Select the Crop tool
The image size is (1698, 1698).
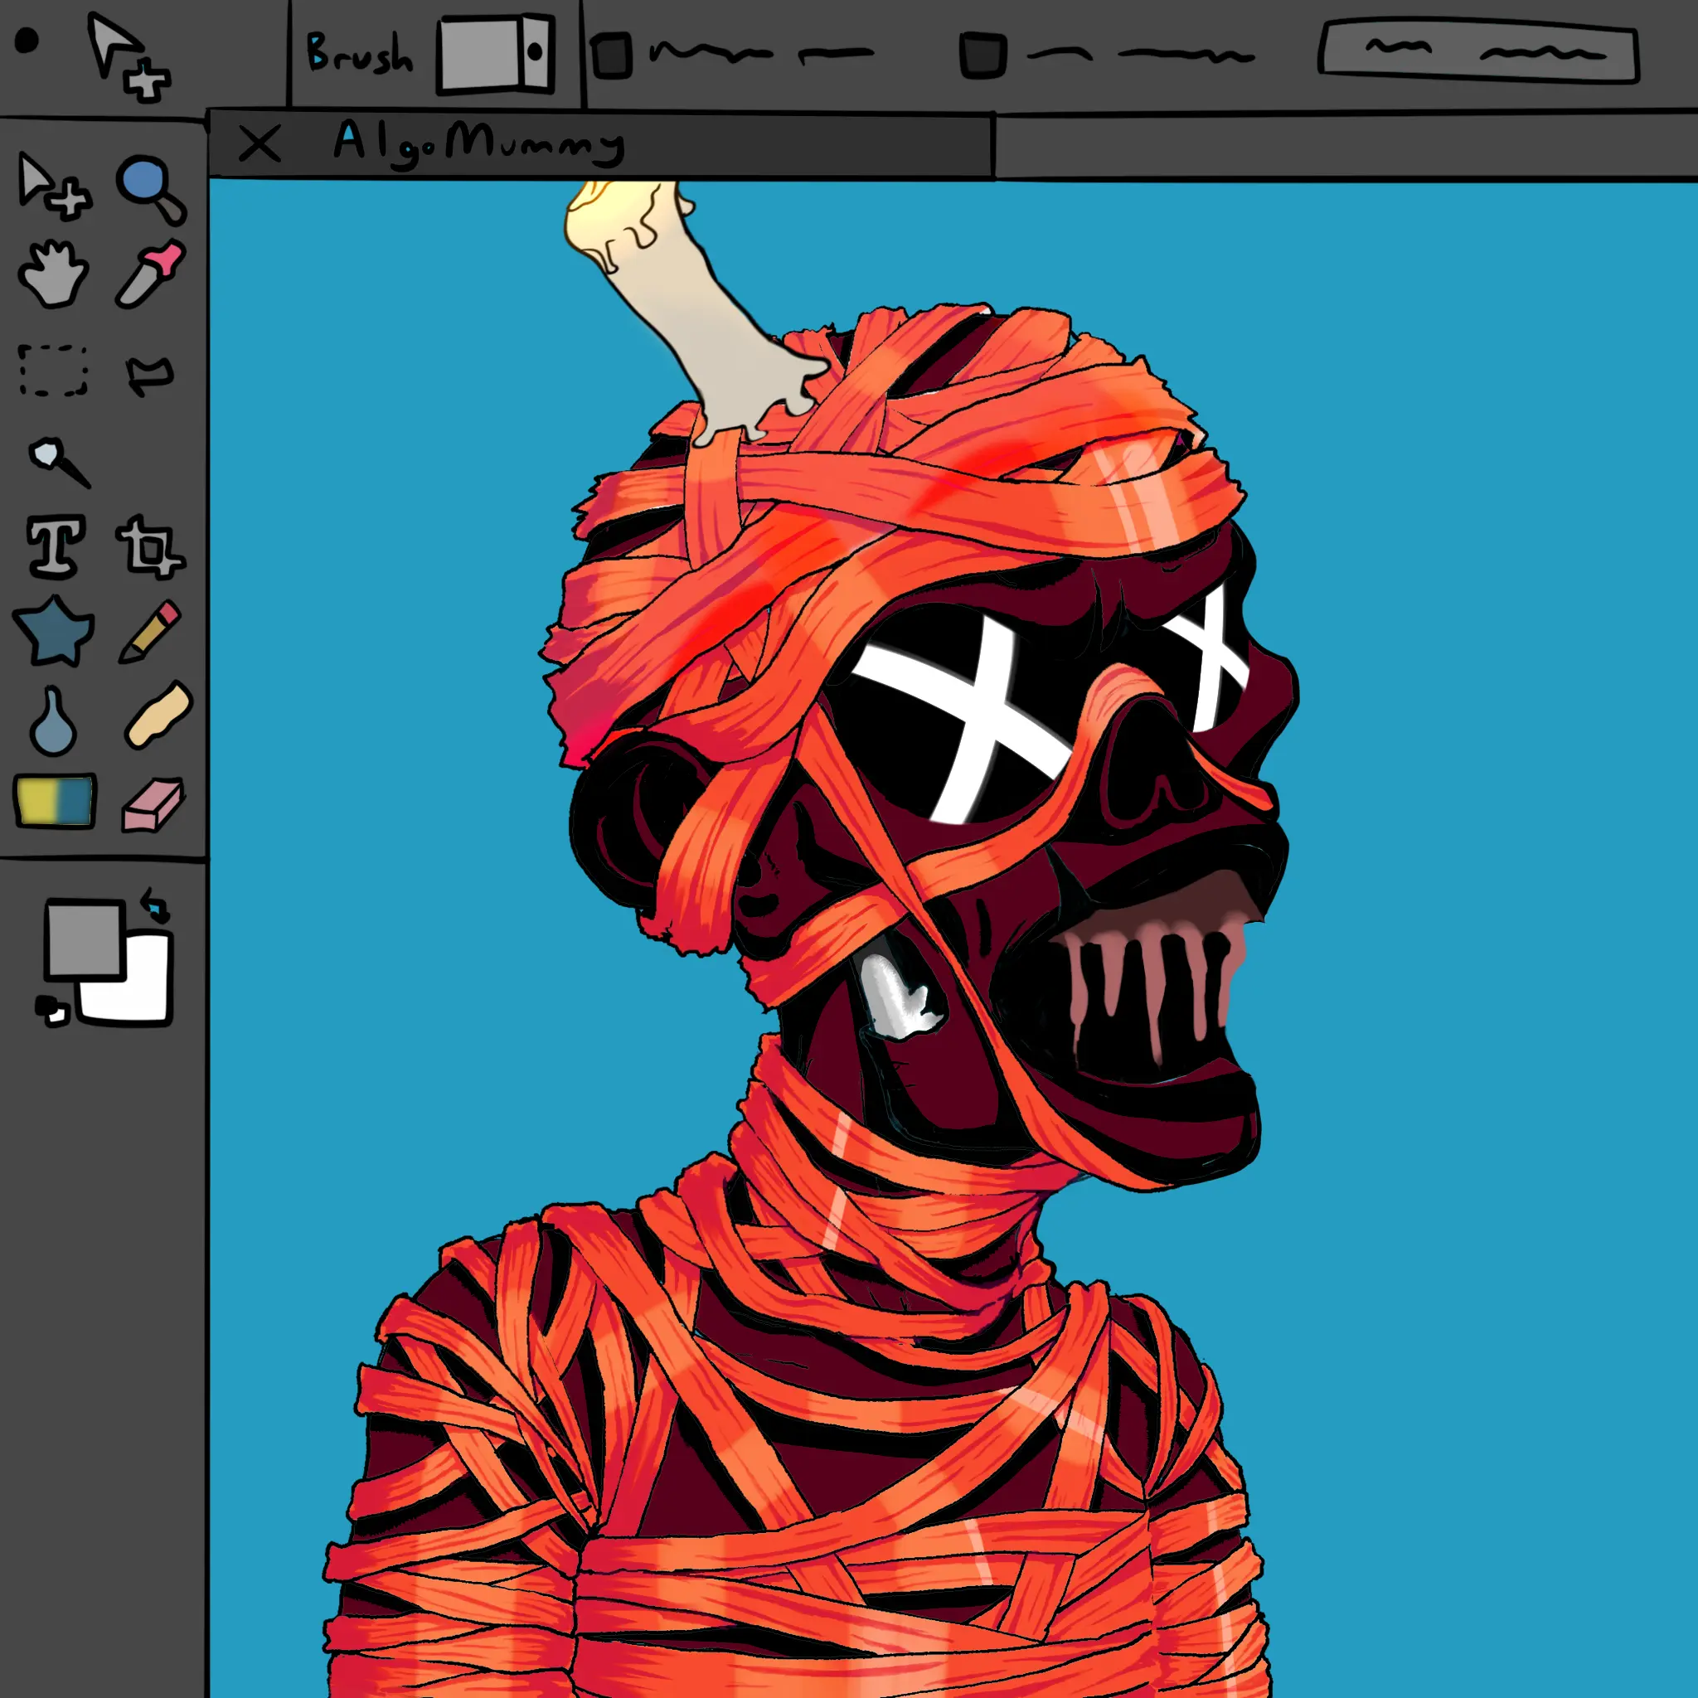[x=149, y=547]
